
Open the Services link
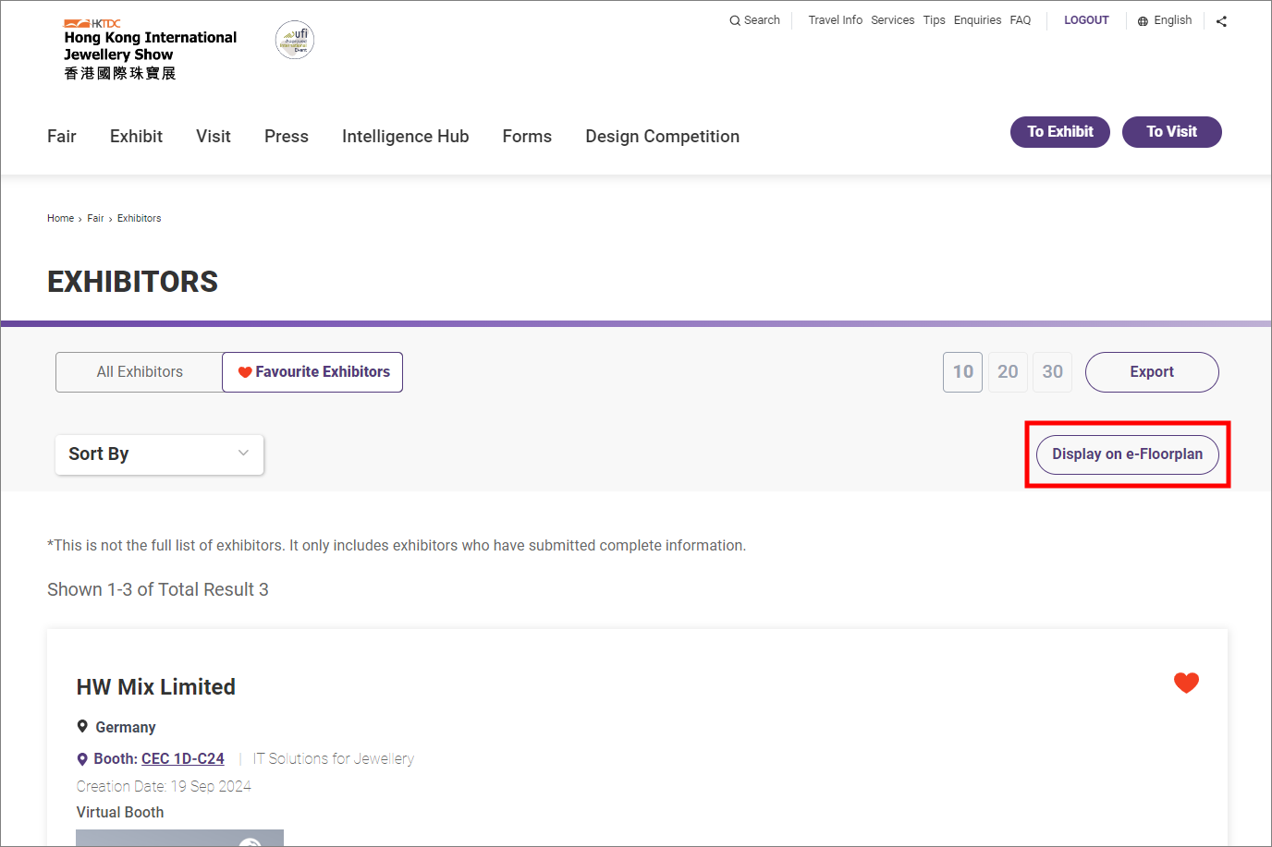click(892, 20)
